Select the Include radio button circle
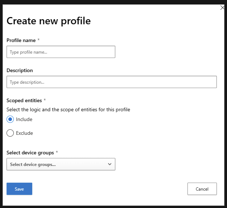227x208 pixels. tap(10, 119)
